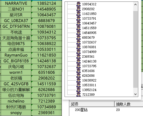Click the 抽取人数 column header
Screen dimensions: 143x116
coord(129,104)
